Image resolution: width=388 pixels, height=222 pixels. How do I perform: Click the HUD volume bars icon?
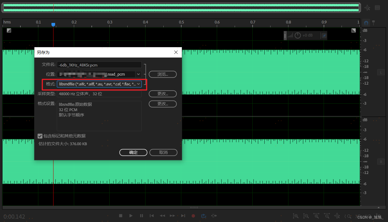coord(291,35)
